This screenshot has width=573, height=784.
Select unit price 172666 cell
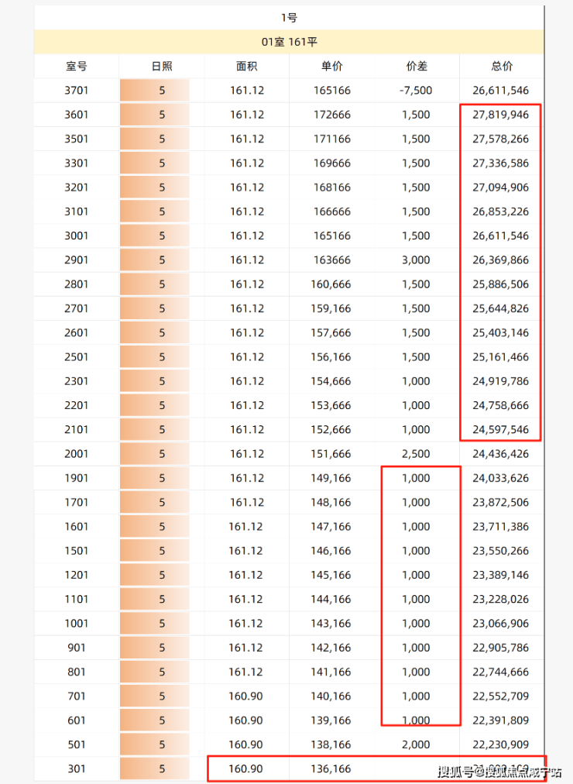(332, 115)
